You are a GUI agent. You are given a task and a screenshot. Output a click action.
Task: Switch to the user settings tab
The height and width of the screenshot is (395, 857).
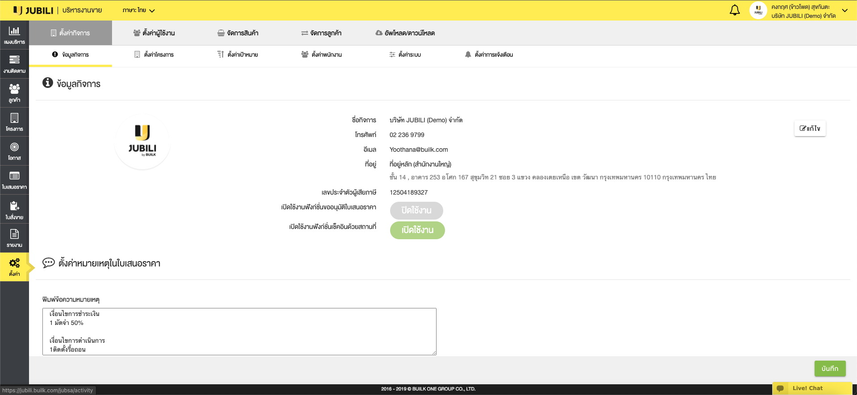[154, 33]
